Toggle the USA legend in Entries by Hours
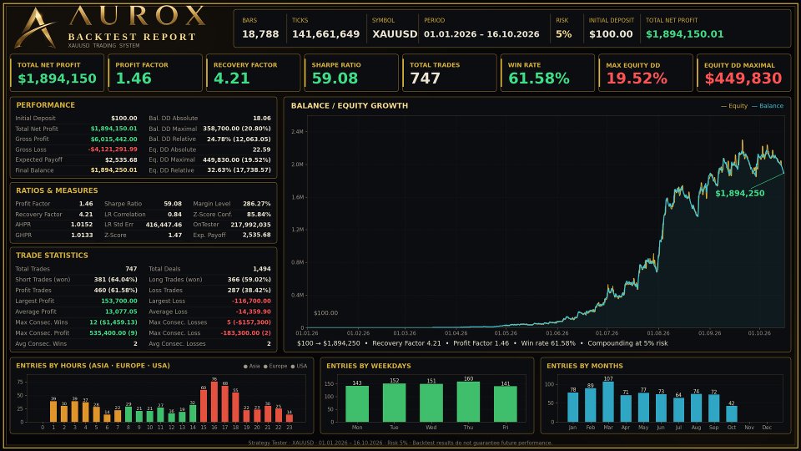This screenshot has width=801, height=451. click(x=299, y=366)
